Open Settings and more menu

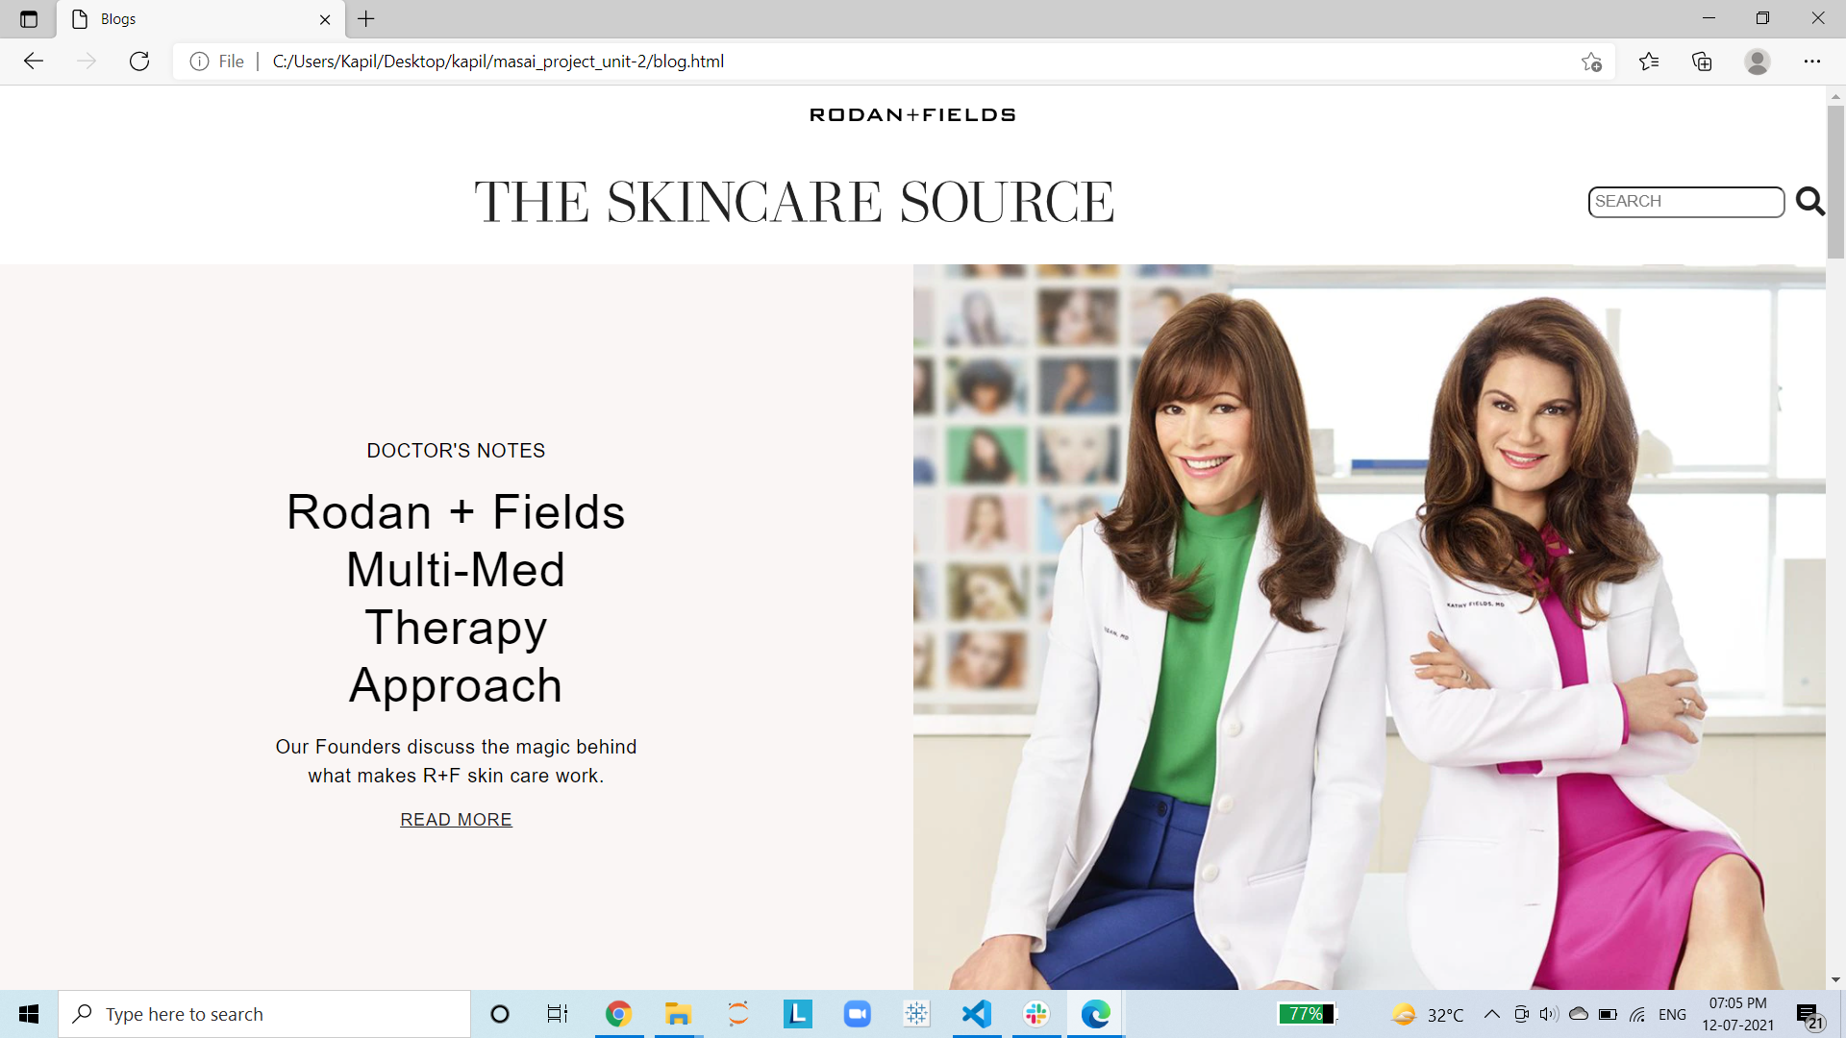(x=1811, y=62)
